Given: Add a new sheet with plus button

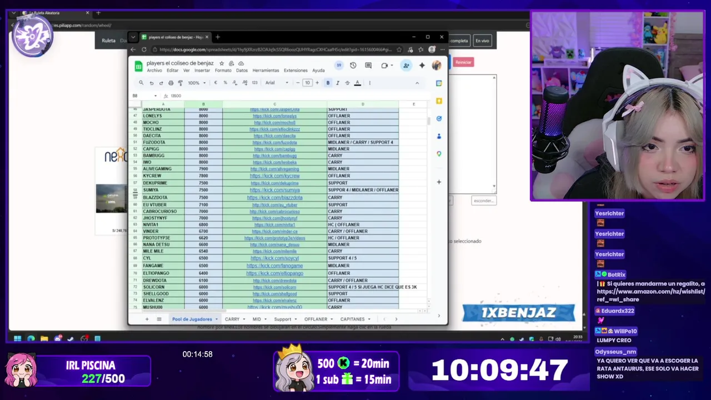Looking at the screenshot, I should tap(147, 319).
